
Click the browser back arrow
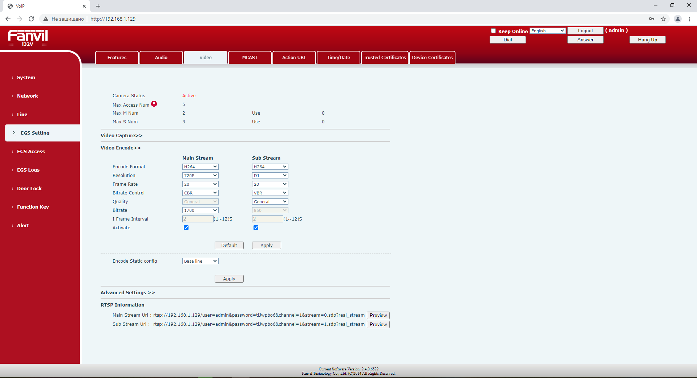(8, 19)
